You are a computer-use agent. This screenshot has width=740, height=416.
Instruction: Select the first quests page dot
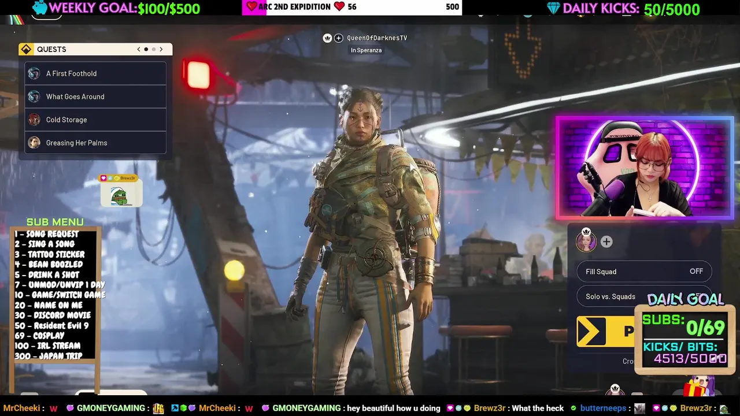click(x=146, y=49)
